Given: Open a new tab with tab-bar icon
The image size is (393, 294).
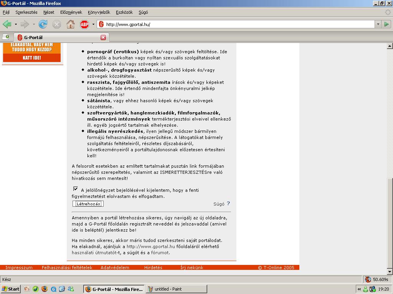Looking at the screenshot, I should pyautogui.click(x=6, y=37).
